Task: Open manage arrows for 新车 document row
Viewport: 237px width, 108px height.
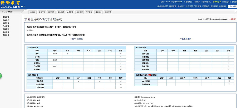Action: tap(121, 54)
